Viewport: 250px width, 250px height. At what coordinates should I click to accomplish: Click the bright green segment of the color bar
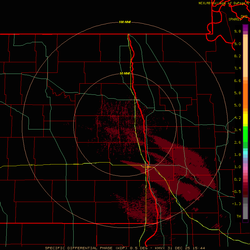pos(245,134)
